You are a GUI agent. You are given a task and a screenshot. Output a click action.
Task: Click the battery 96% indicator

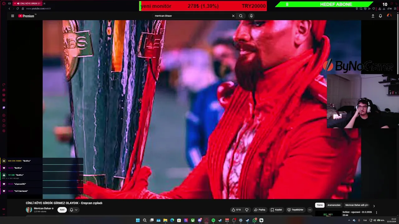click(x=381, y=220)
